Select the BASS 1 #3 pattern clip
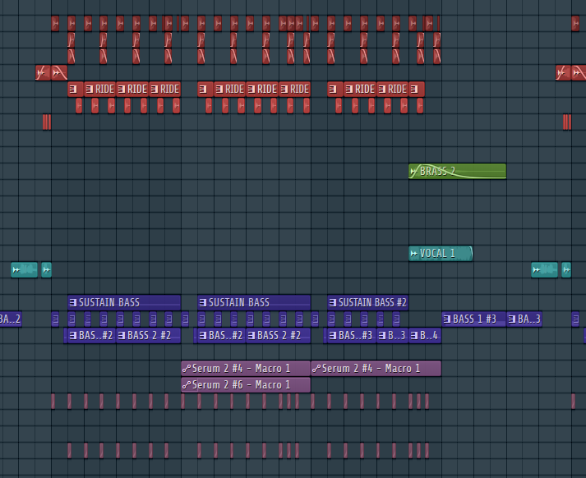 (x=474, y=319)
